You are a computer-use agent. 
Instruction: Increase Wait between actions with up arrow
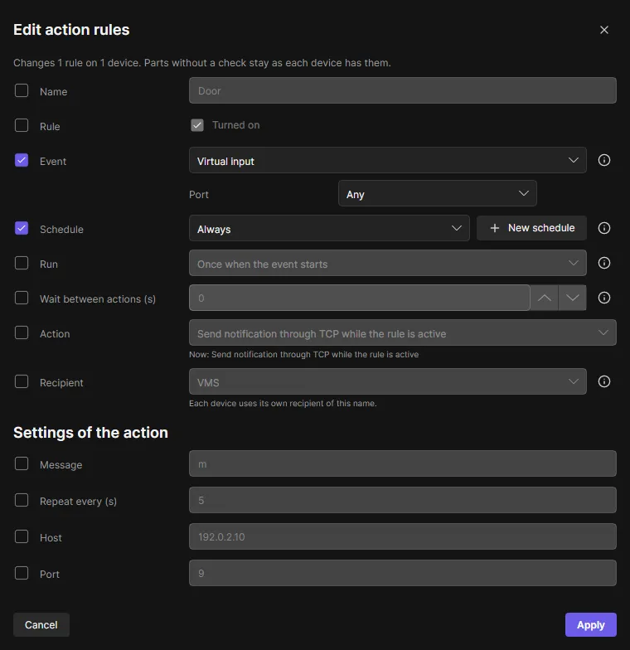pyautogui.click(x=544, y=298)
